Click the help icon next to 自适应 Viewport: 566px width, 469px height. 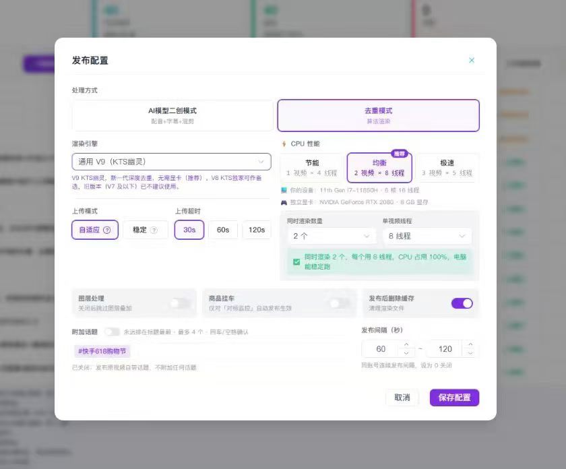[107, 230]
